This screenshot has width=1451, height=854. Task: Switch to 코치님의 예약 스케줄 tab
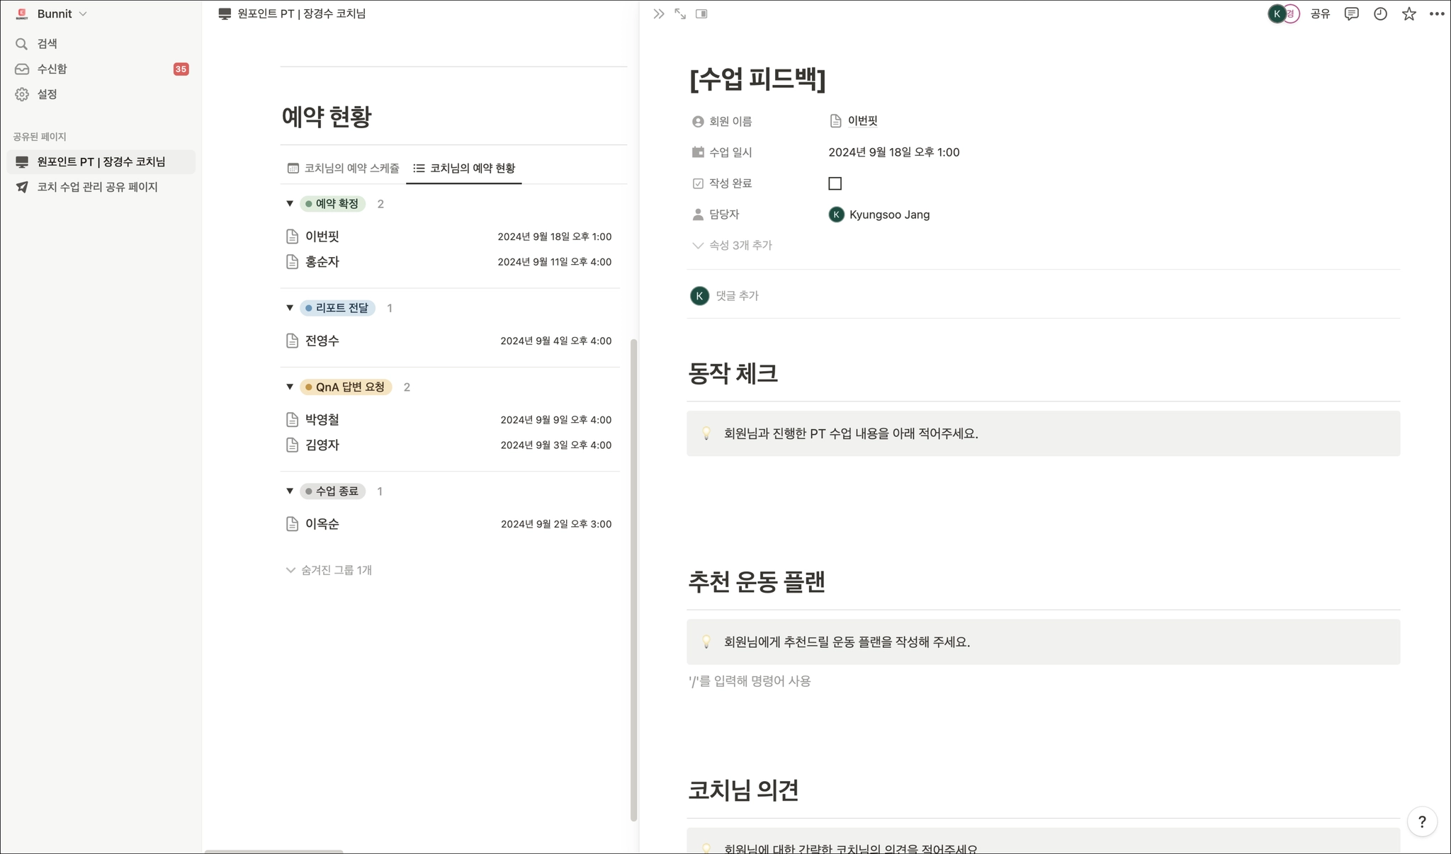click(344, 169)
